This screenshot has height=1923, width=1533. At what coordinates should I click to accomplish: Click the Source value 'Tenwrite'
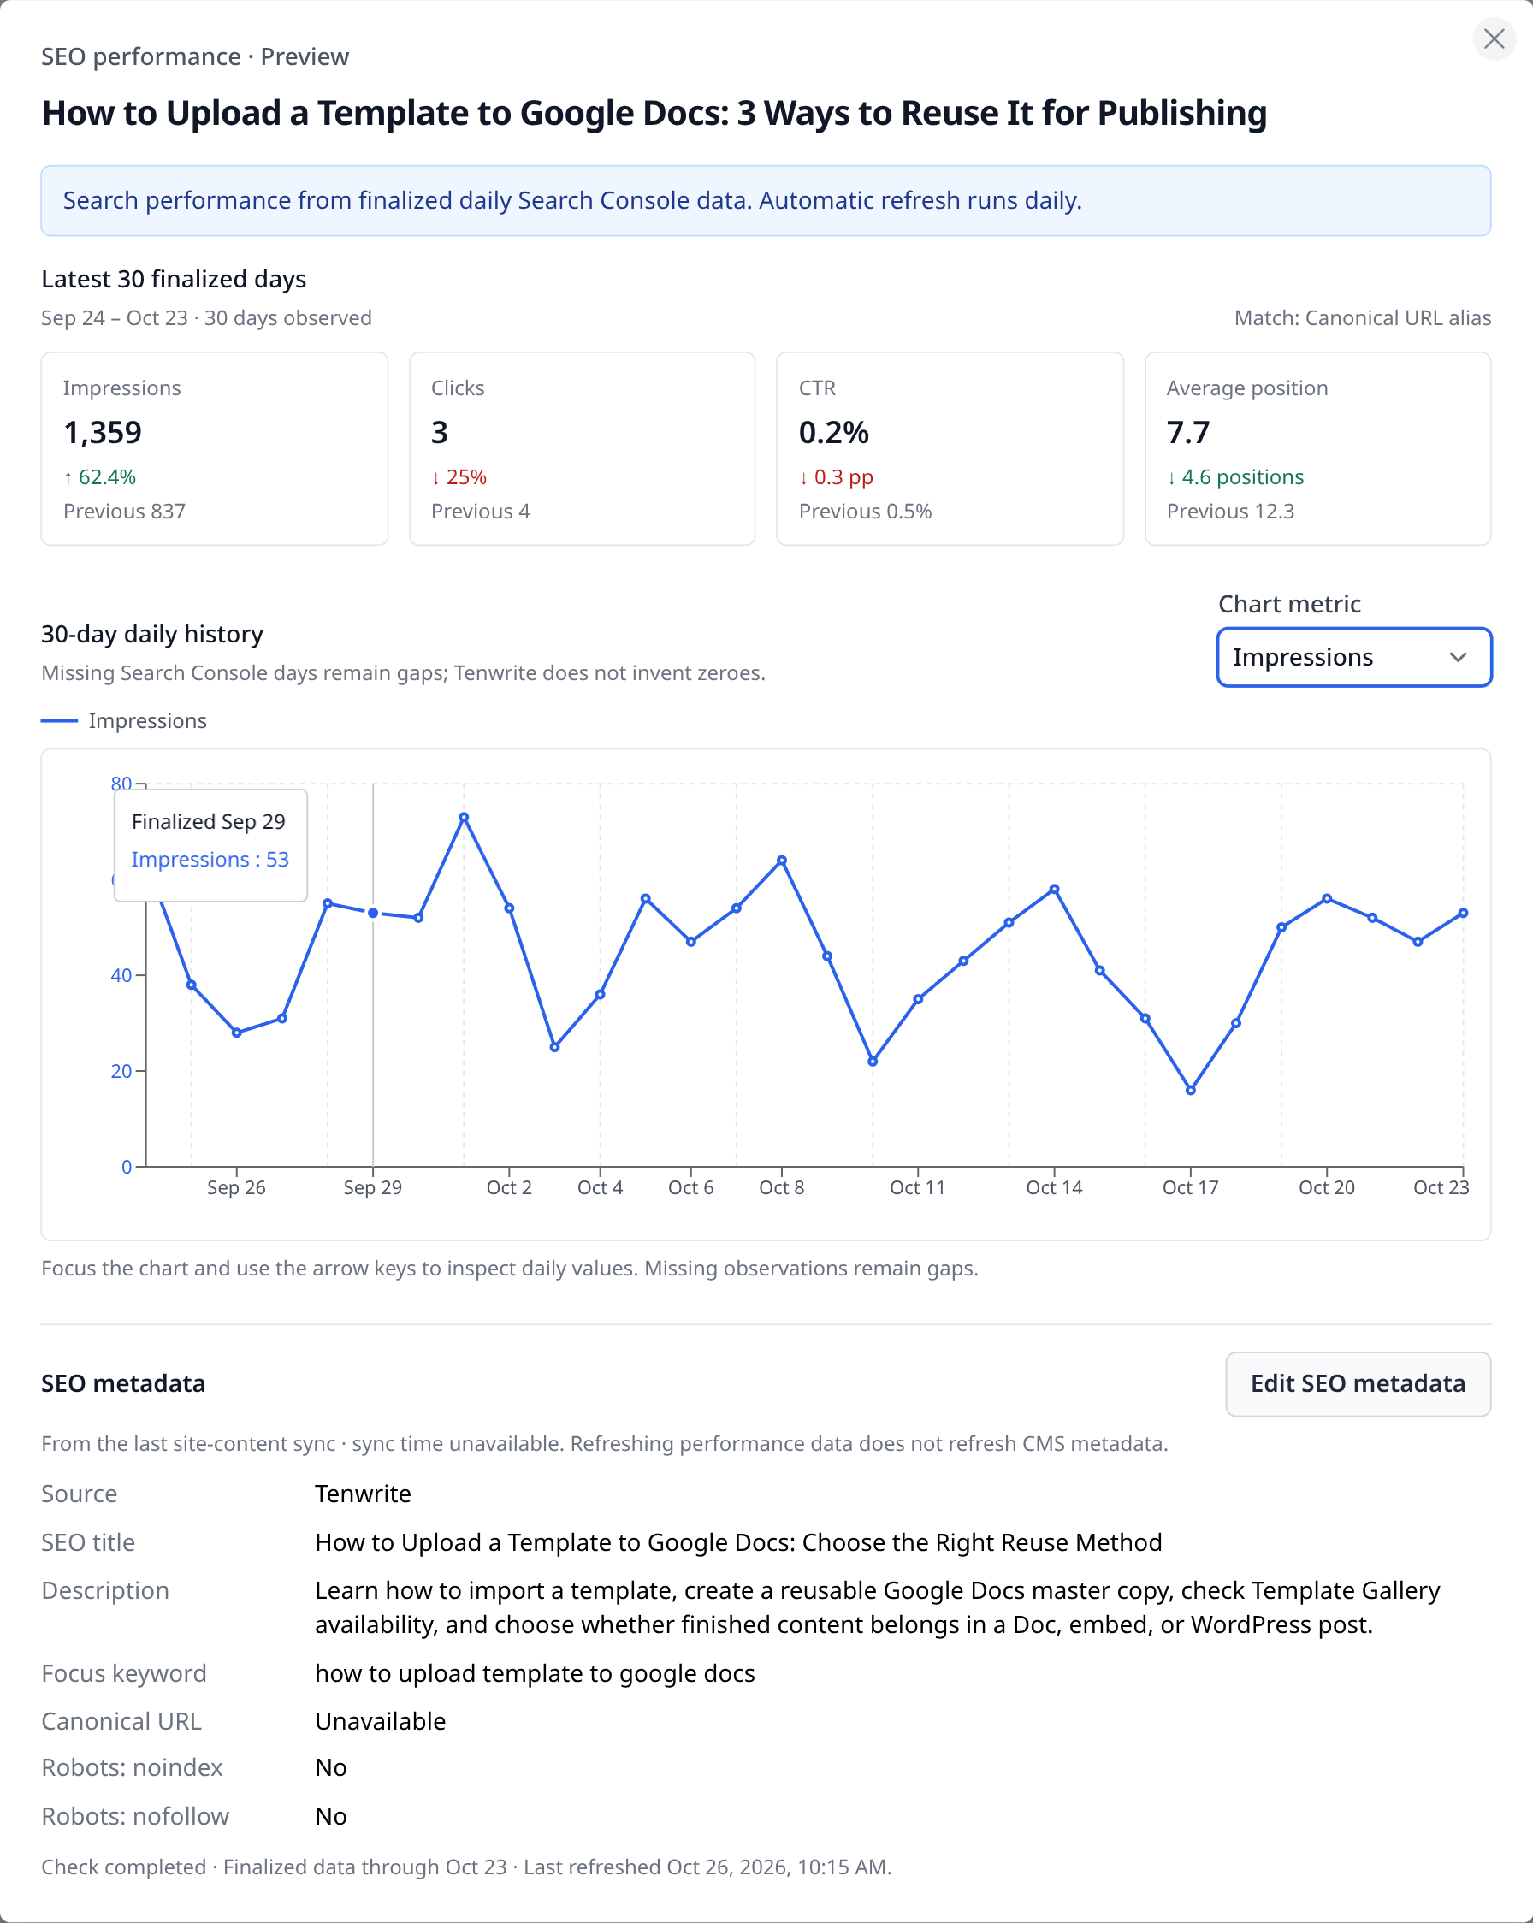(x=363, y=1494)
